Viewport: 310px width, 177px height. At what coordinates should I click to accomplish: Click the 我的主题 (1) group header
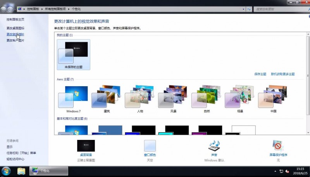[65, 35]
